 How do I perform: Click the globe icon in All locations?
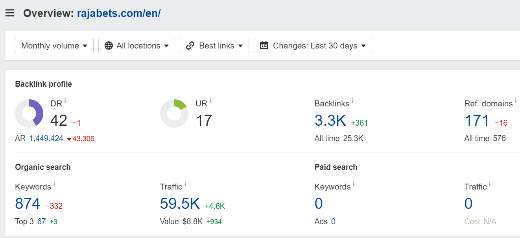109,46
